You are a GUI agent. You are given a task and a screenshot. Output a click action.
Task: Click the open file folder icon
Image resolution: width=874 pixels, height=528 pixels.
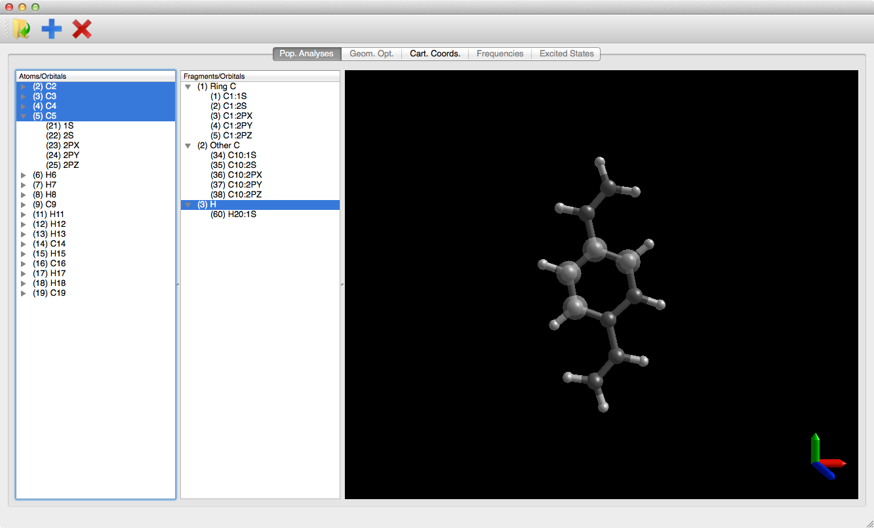pos(21,29)
